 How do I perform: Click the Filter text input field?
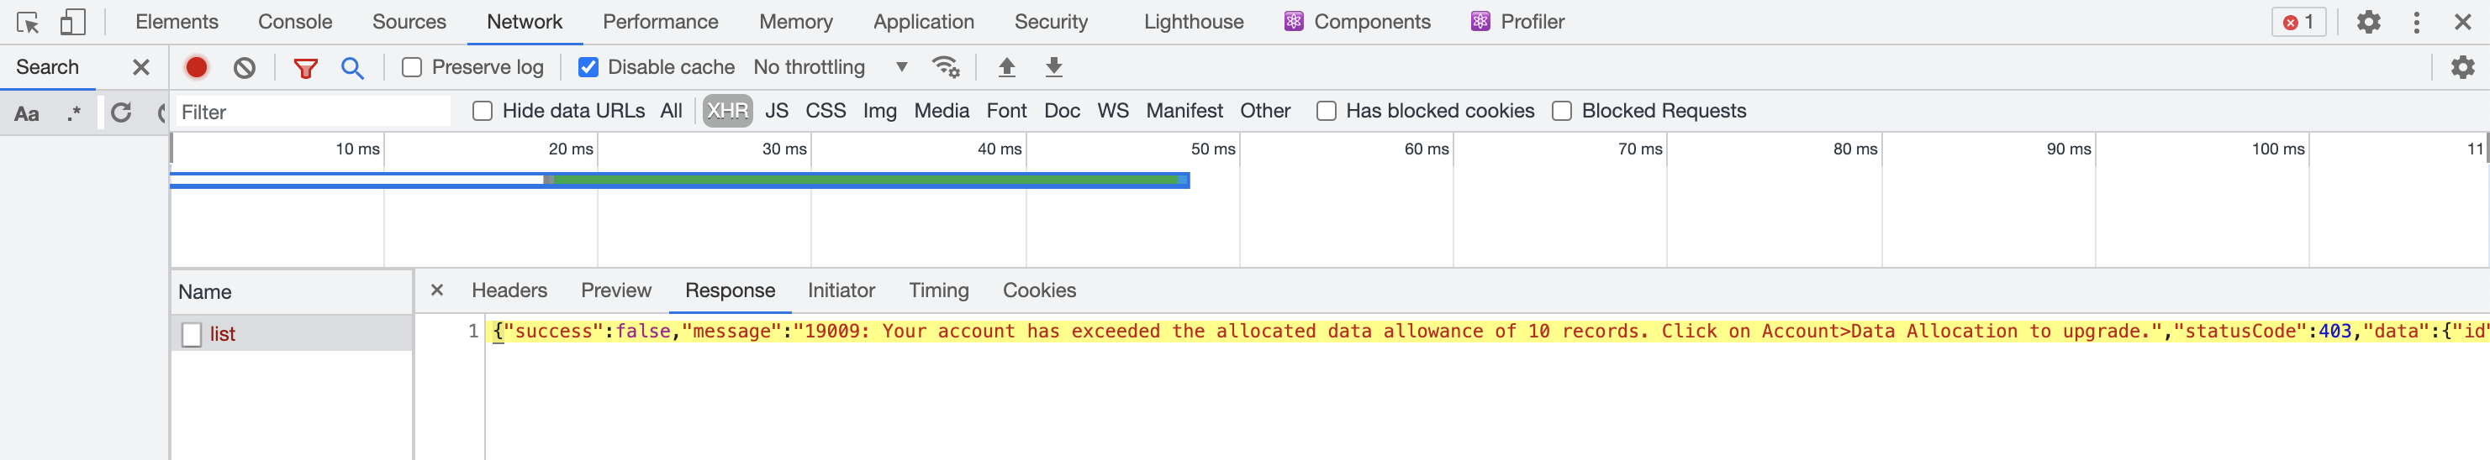[311, 112]
